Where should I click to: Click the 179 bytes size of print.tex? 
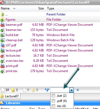click(x=37, y=71)
